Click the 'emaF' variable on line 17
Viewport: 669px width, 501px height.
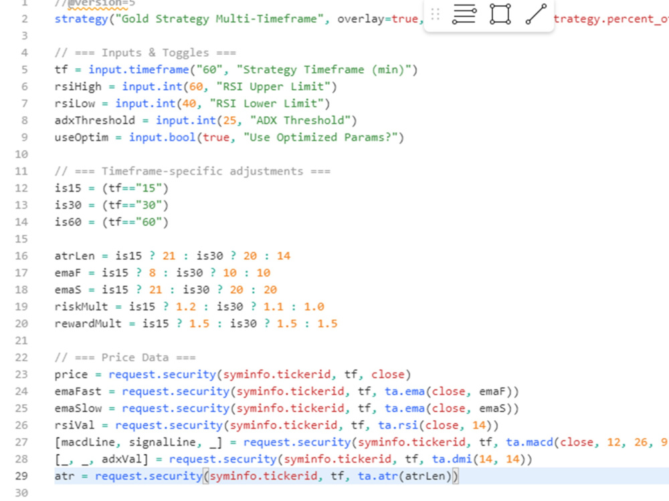[68, 273]
